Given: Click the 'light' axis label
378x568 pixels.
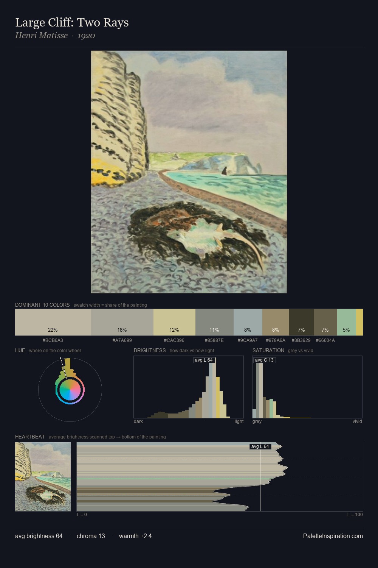Looking at the screenshot, I should click(x=239, y=421).
